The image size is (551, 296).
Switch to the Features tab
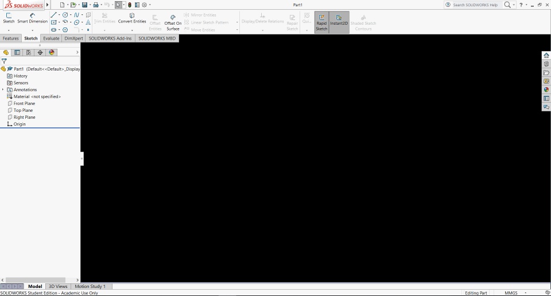(11, 38)
